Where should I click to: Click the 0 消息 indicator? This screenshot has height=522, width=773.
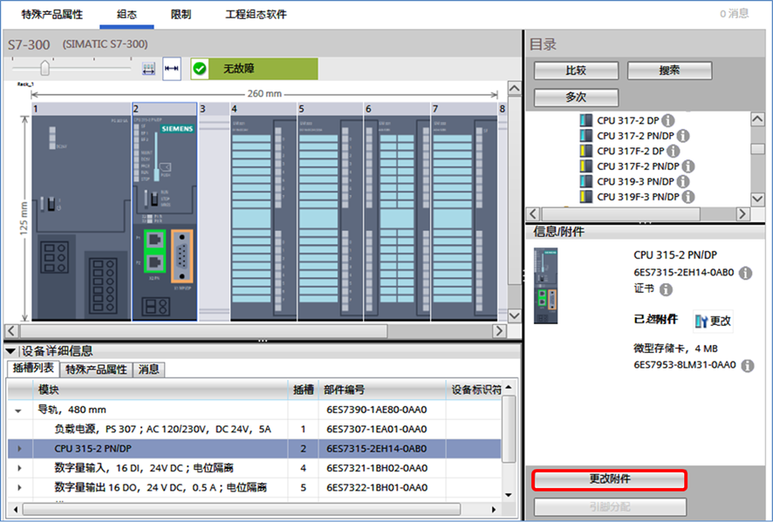734,14
